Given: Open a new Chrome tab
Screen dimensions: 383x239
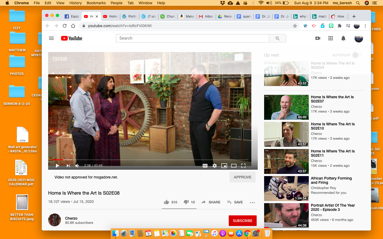Looking at the screenshot, I should click(354, 16).
